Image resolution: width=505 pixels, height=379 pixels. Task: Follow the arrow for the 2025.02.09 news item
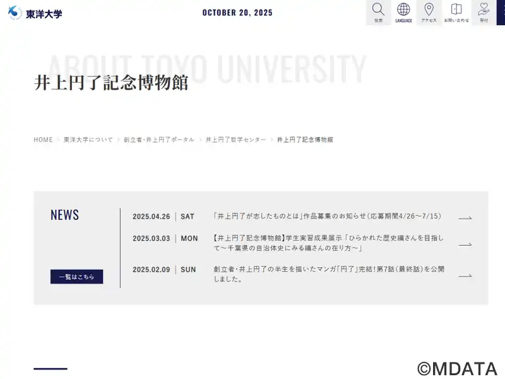465,275
